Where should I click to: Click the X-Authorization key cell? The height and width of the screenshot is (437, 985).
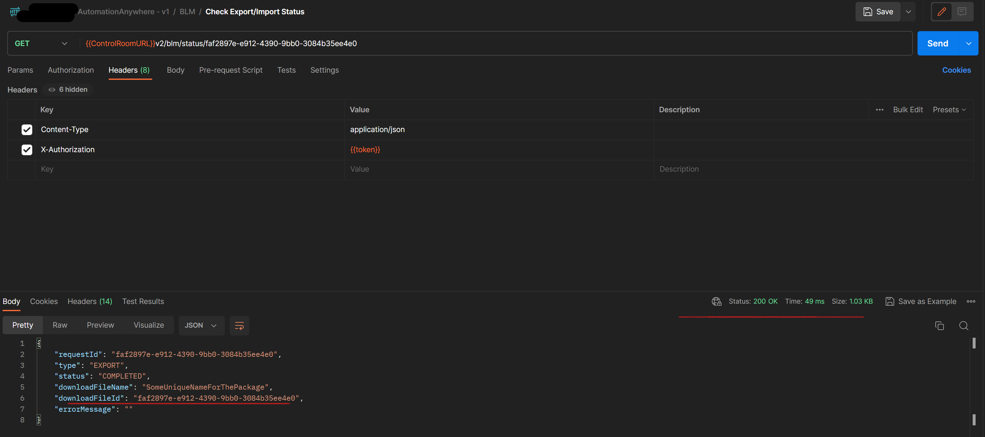[190, 150]
